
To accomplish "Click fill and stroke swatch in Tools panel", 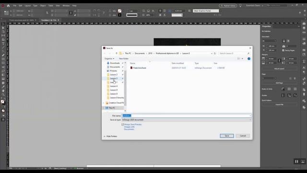I will point(3,102).
